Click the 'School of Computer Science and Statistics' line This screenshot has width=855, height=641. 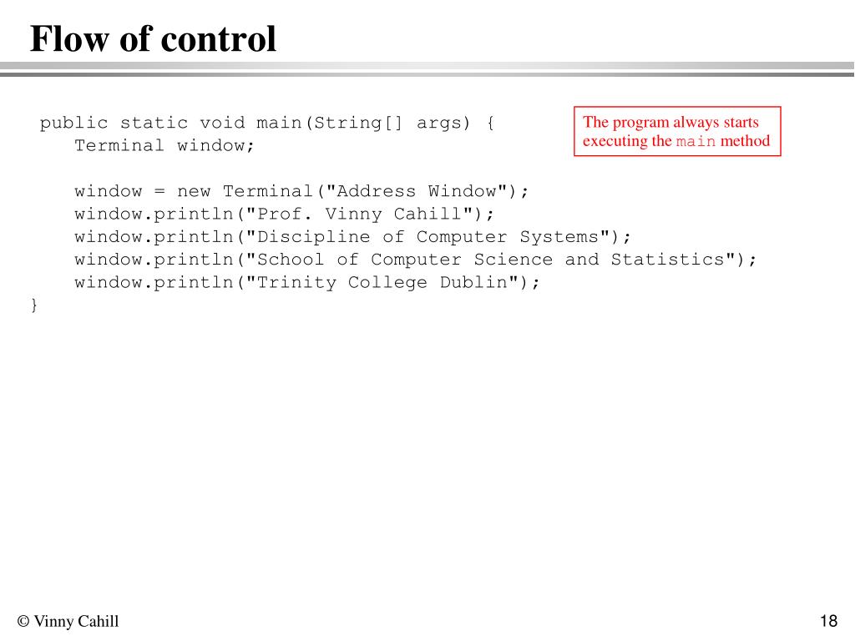(x=416, y=260)
